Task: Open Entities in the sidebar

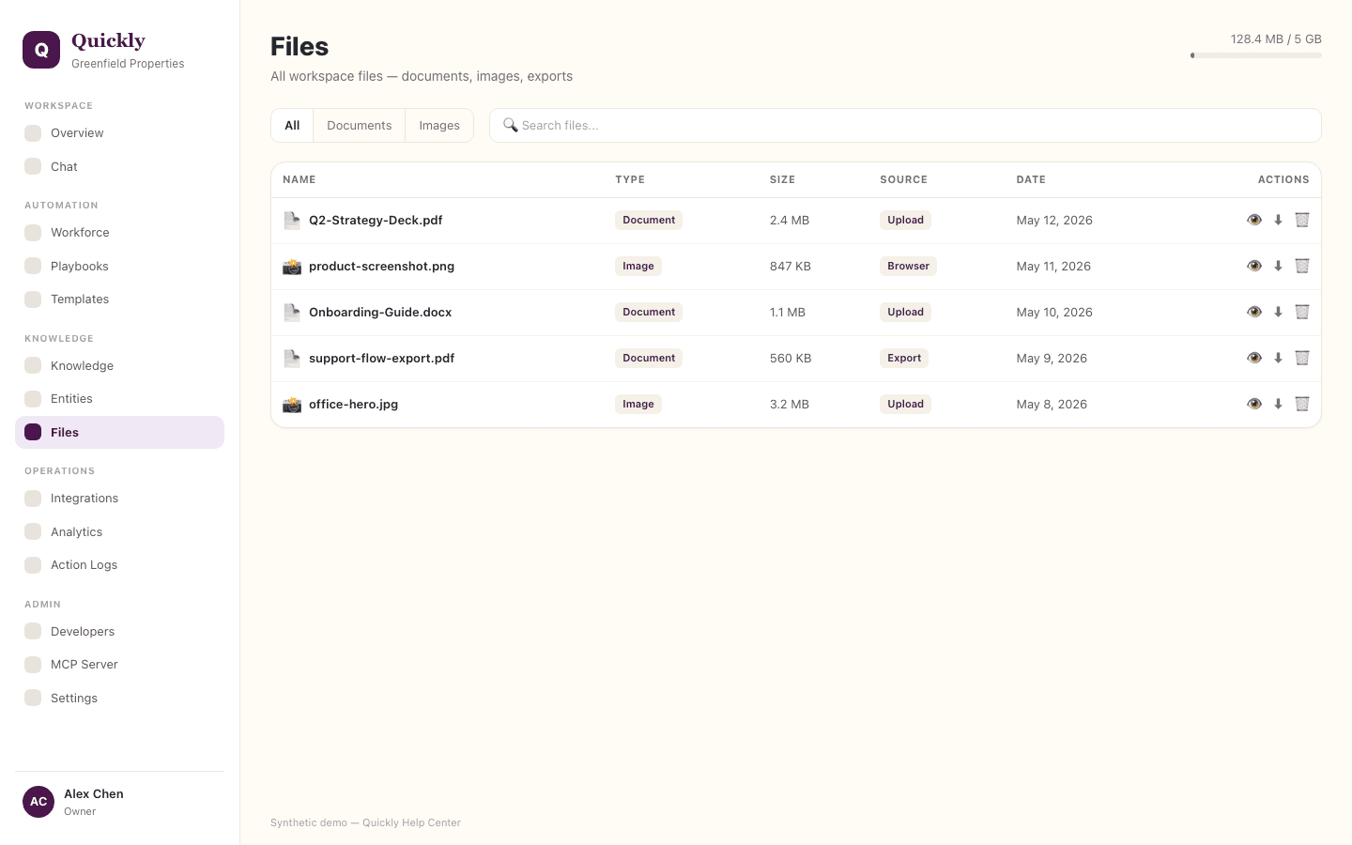Action: (x=119, y=399)
